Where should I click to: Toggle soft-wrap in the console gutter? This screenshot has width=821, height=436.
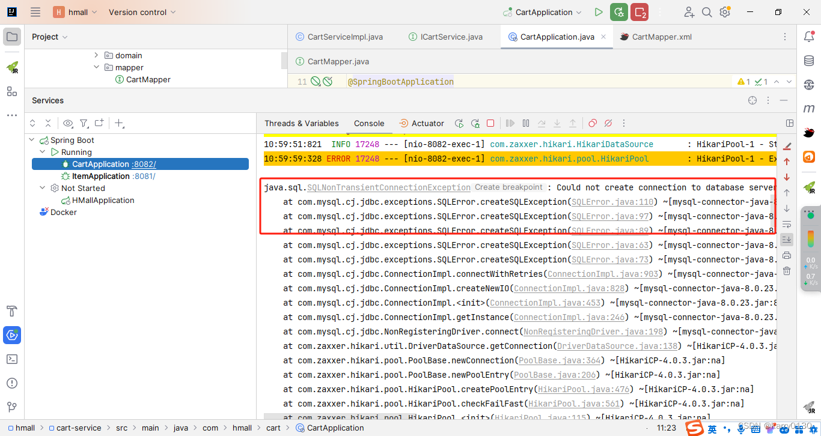[x=786, y=225]
